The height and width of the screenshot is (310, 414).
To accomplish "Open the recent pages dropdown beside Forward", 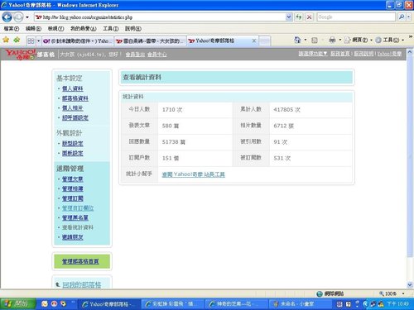I will pos(27,17).
